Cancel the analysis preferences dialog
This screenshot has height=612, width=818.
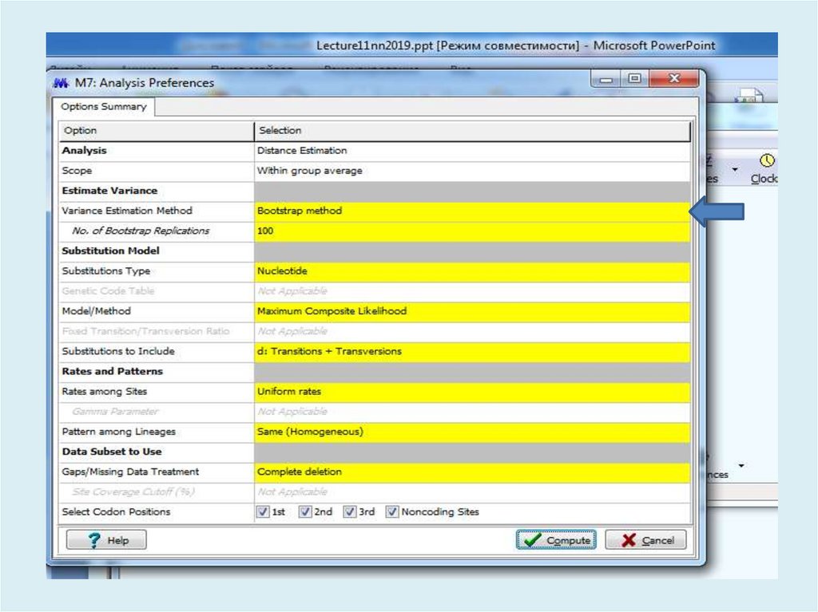[x=647, y=540]
